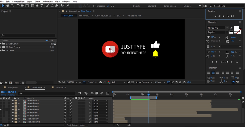Select the Roto Brush tool
Screen dimensions: 245x127
pos(62,6)
